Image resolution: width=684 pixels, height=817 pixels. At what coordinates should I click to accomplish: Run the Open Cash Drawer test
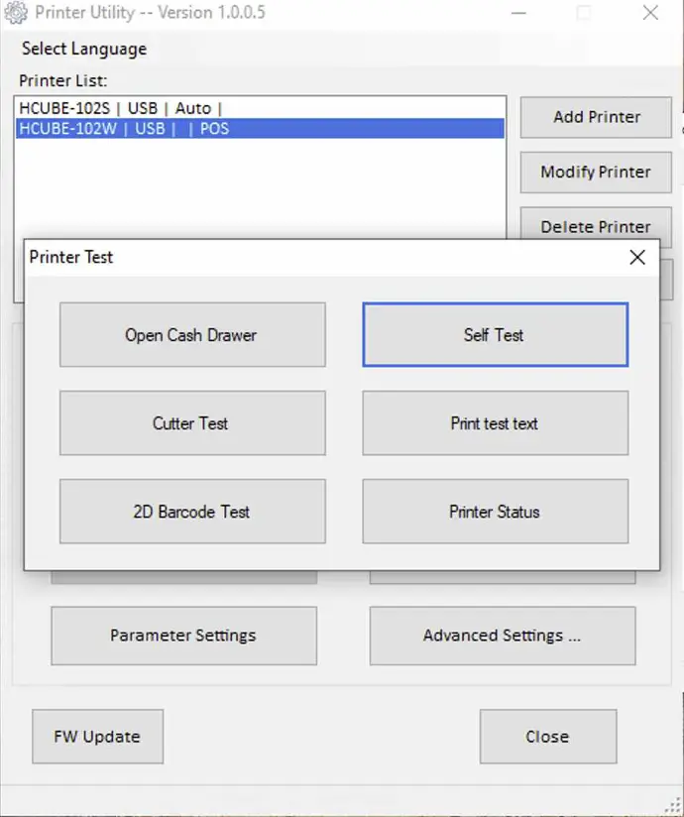[x=192, y=334]
